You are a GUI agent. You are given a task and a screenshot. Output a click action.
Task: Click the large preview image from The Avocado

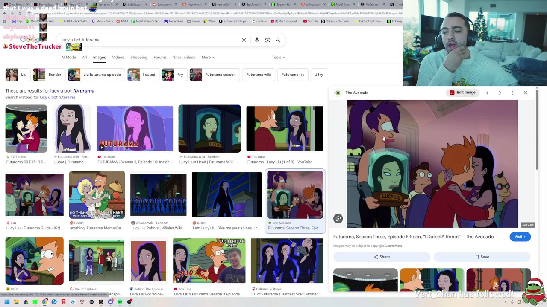pyautogui.click(x=432, y=164)
